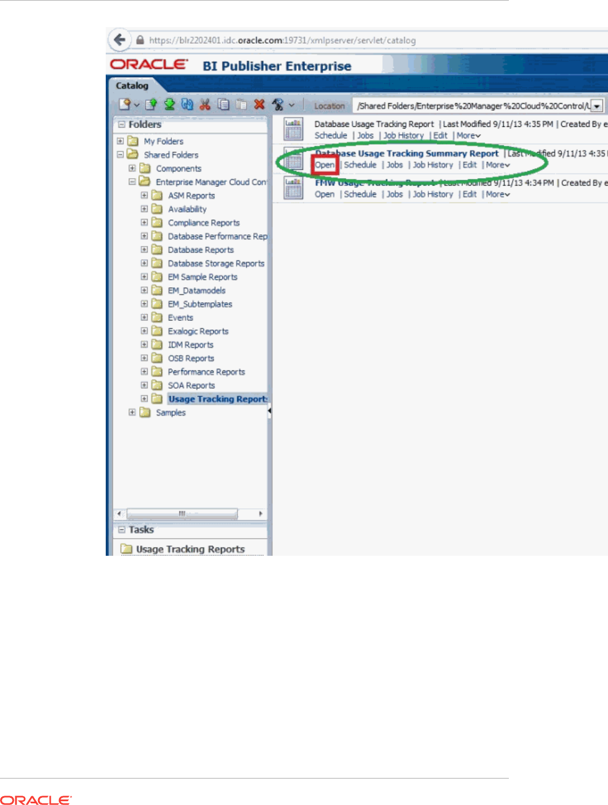Expand the Samples tree node
Viewport: 608px width, 805px height.
click(x=132, y=412)
